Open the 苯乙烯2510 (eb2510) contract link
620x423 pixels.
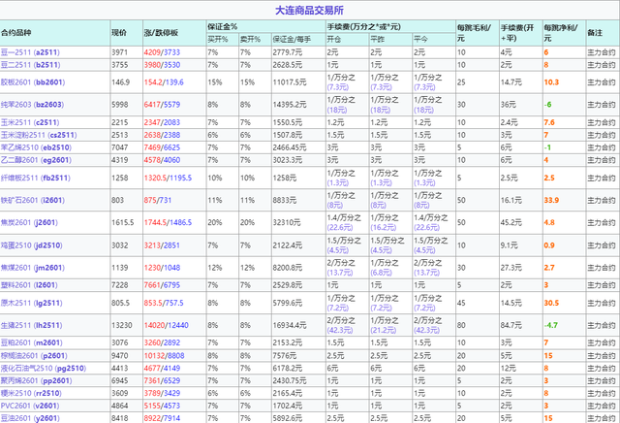click(x=36, y=147)
